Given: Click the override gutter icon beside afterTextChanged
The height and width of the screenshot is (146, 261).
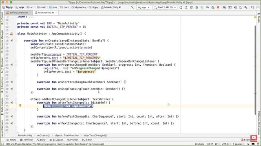Looking at the screenshot, I should 12,103.
